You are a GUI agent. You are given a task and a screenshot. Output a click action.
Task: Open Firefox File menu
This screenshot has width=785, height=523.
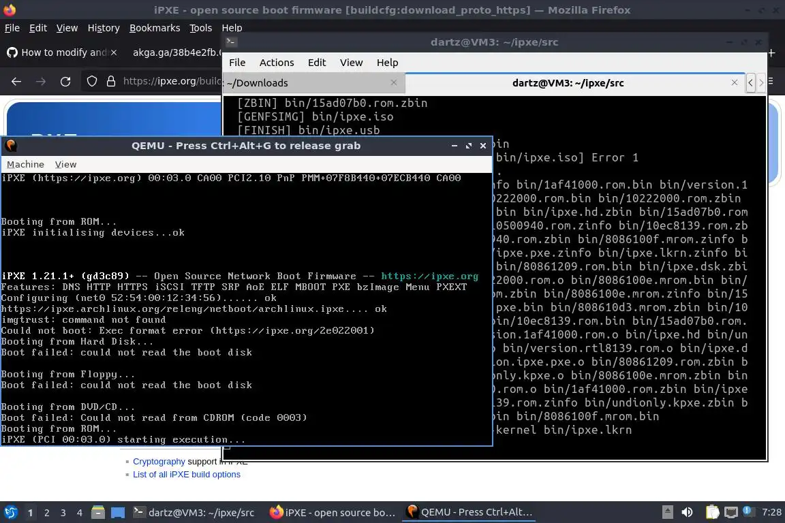(x=12, y=28)
